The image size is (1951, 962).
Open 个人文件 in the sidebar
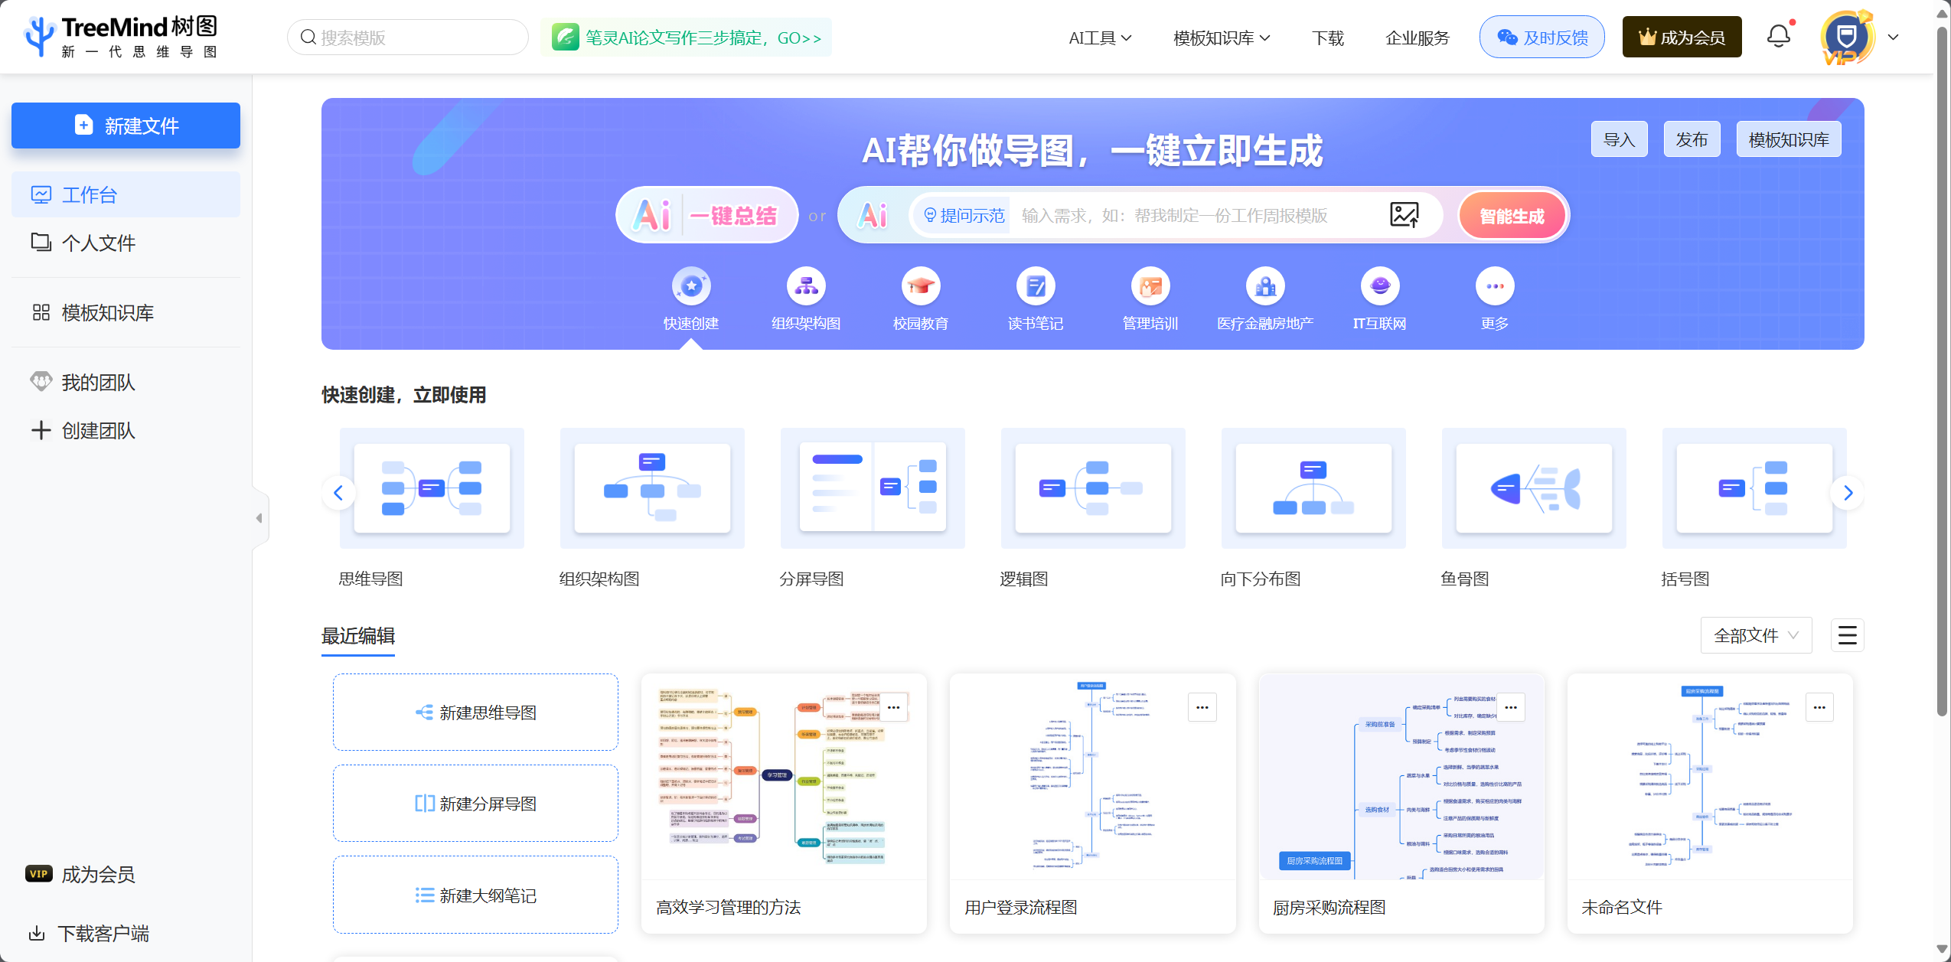point(98,243)
